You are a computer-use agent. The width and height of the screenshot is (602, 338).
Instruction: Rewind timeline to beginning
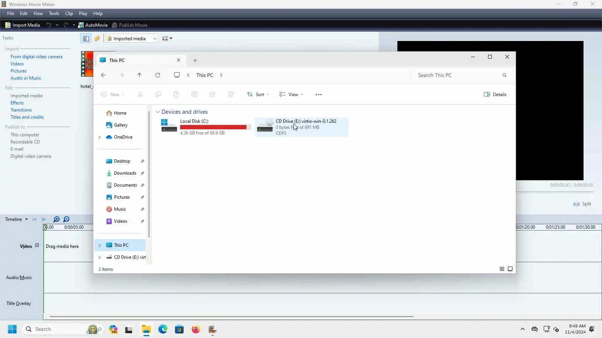tap(34, 219)
